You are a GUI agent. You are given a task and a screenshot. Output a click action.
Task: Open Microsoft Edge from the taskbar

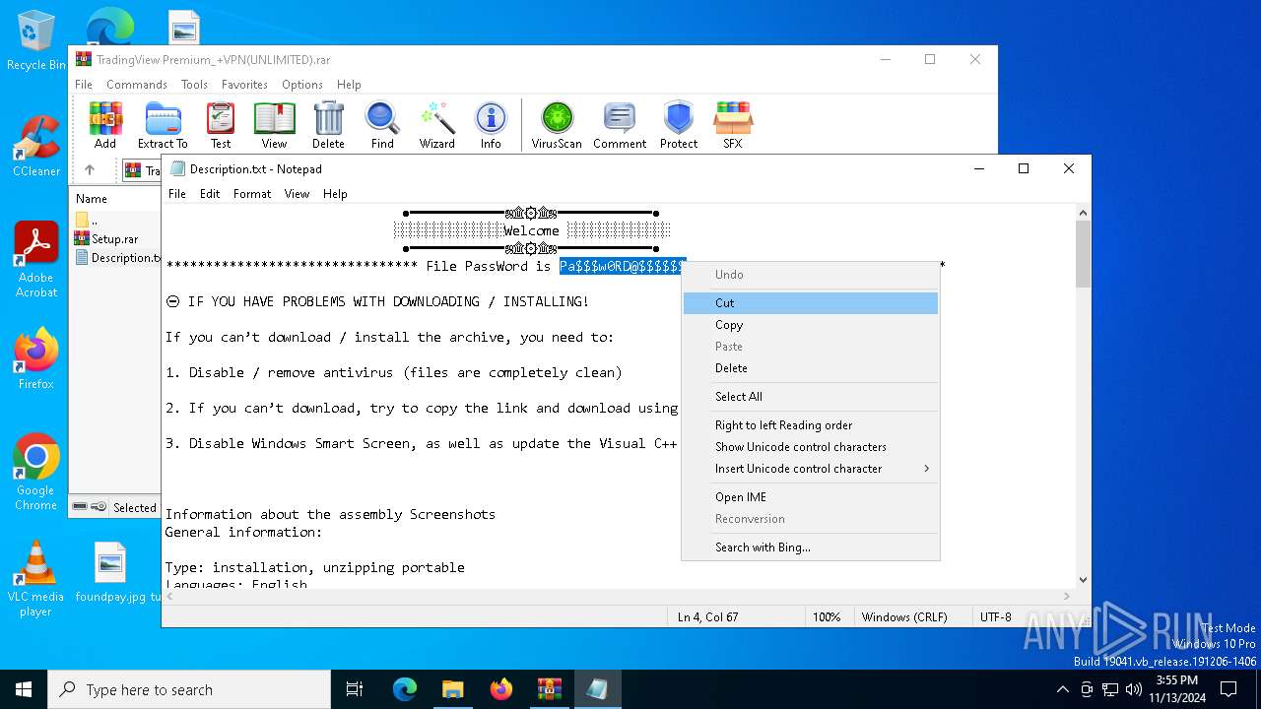(x=405, y=689)
